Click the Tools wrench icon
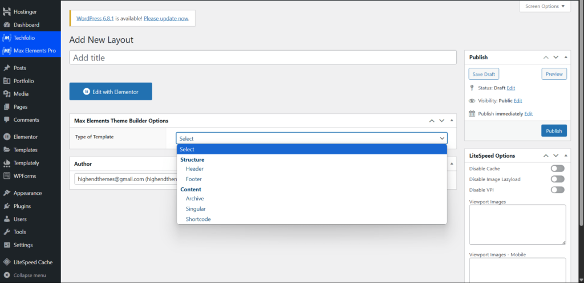 7,232
